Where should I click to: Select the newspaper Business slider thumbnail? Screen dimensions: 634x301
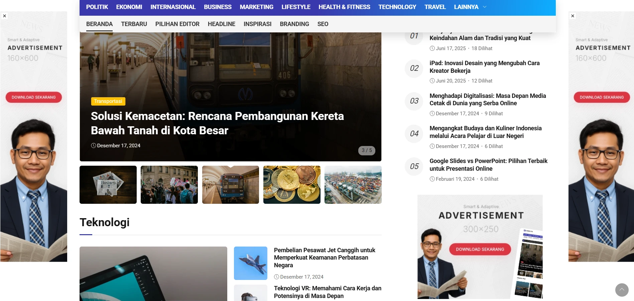click(x=108, y=185)
